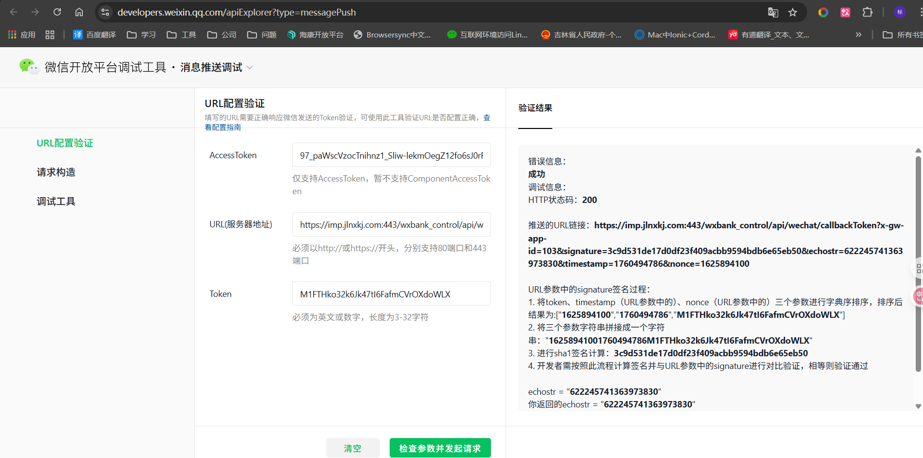923x458 pixels.
Task: Open the tab groups grid icon
Action: (50, 35)
